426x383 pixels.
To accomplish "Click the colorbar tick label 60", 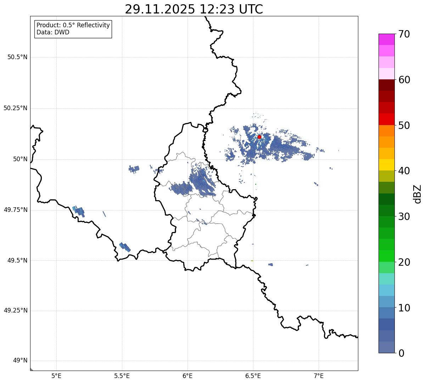I will click(404, 80).
